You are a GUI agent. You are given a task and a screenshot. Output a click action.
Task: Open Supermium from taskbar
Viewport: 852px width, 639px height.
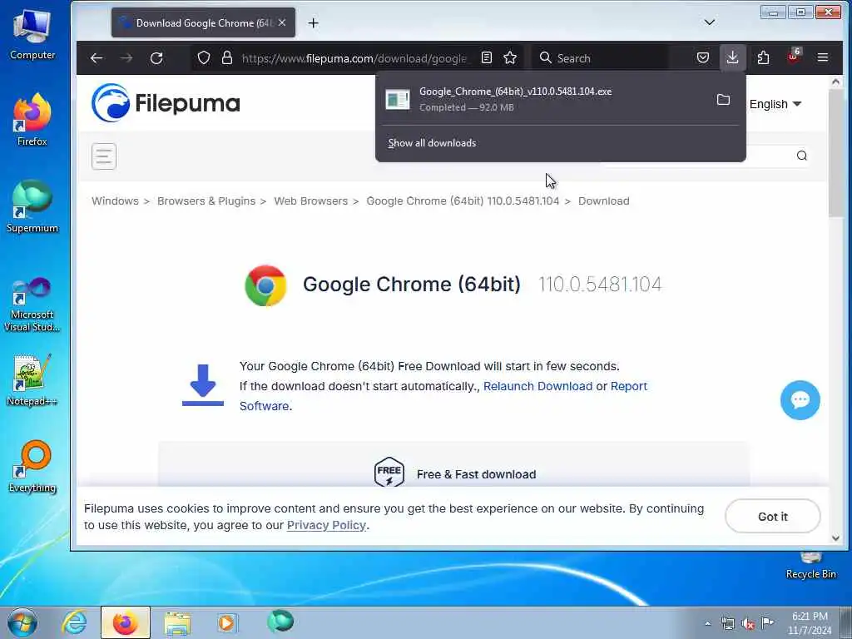click(x=280, y=622)
